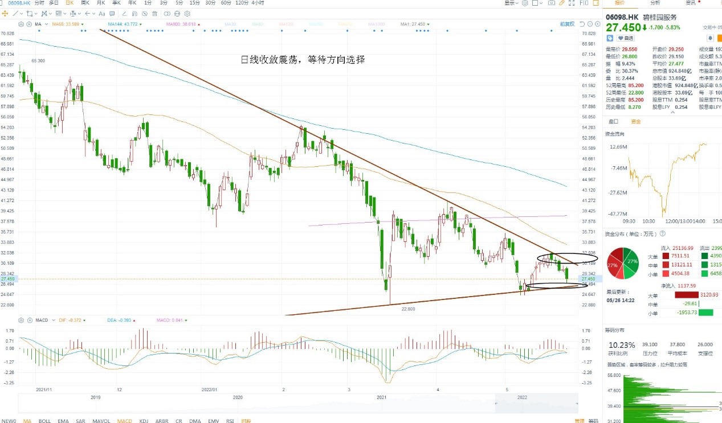Switch to the 分时 intraday view
Screen dimensions: 722x423
coord(39,3)
